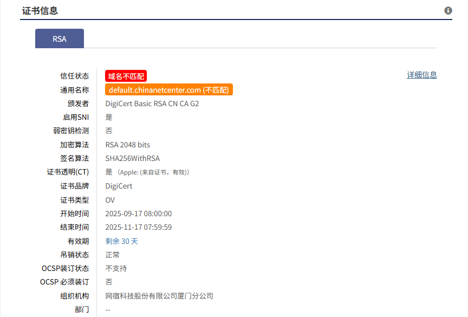
Task: Click the start time 2025-09-17 08:00:00
Action: point(139,214)
